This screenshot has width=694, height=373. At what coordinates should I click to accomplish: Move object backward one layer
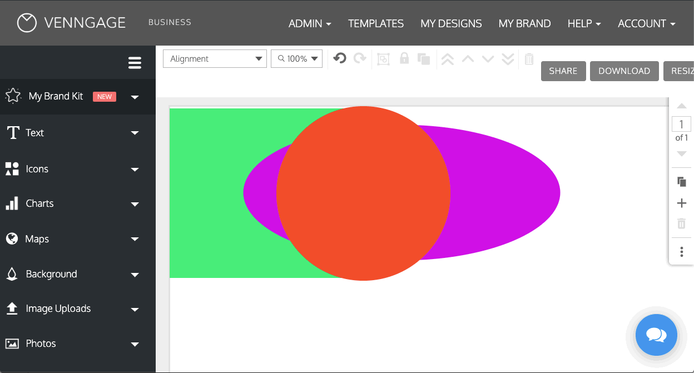[x=488, y=58]
